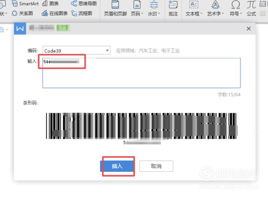Click the WPS logo in the dialog title

tap(20, 29)
